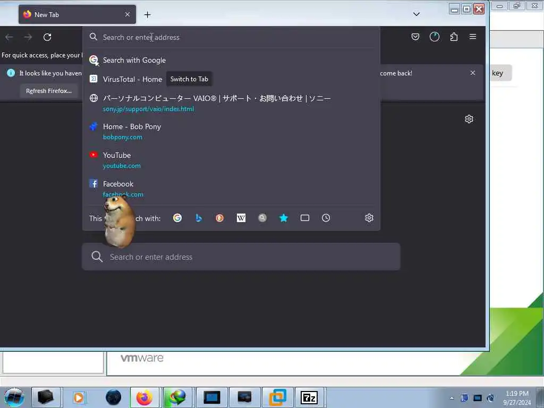Search open tabs with the tab icon

pos(304,218)
